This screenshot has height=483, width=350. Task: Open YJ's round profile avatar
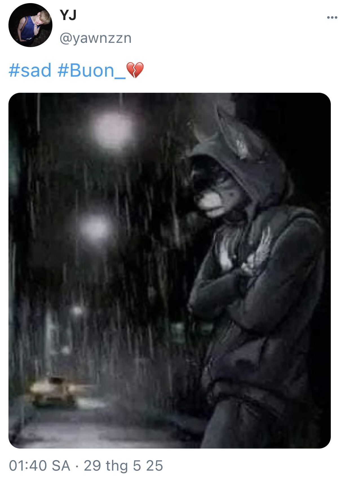(30, 25)
